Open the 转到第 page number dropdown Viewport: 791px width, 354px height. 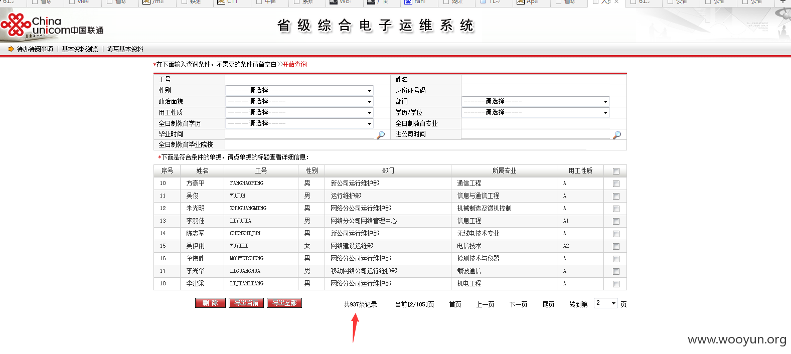[606, 303]
